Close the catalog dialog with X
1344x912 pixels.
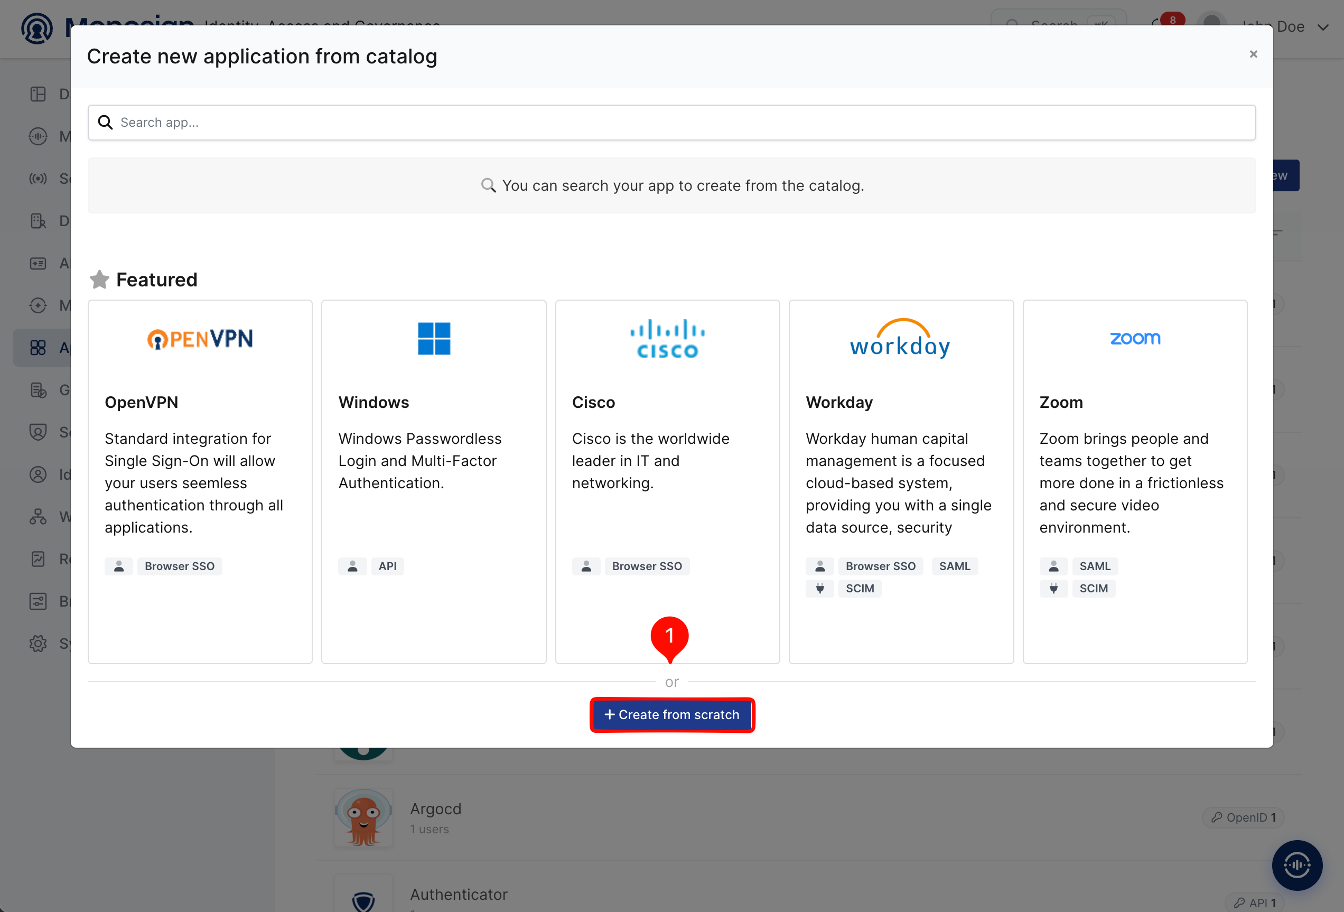(1253, 54)
